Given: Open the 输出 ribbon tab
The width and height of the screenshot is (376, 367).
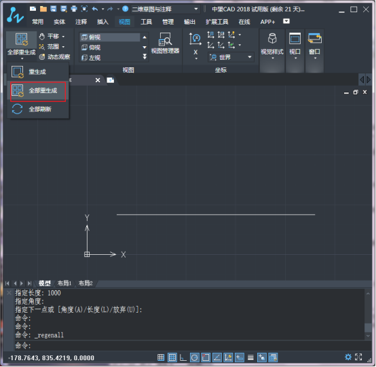Looking at the screenshot, I should 189,22.
